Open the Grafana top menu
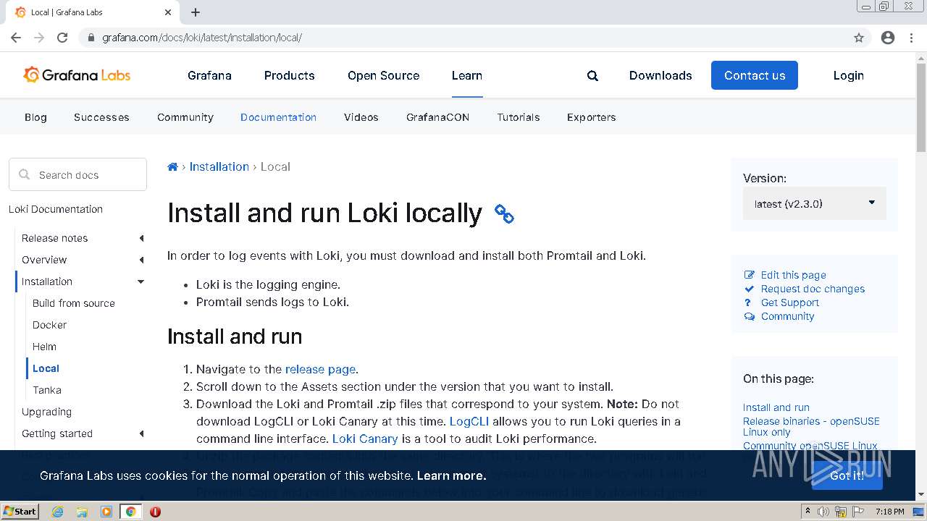The width and height of the screenshot is (927, 521). 209,75
